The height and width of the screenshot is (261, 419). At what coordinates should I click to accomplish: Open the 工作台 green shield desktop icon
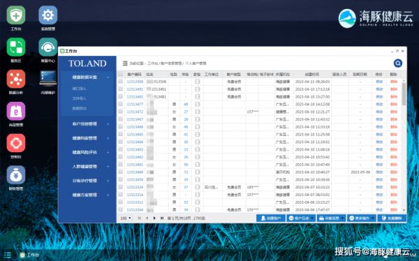tap(16, 15)
